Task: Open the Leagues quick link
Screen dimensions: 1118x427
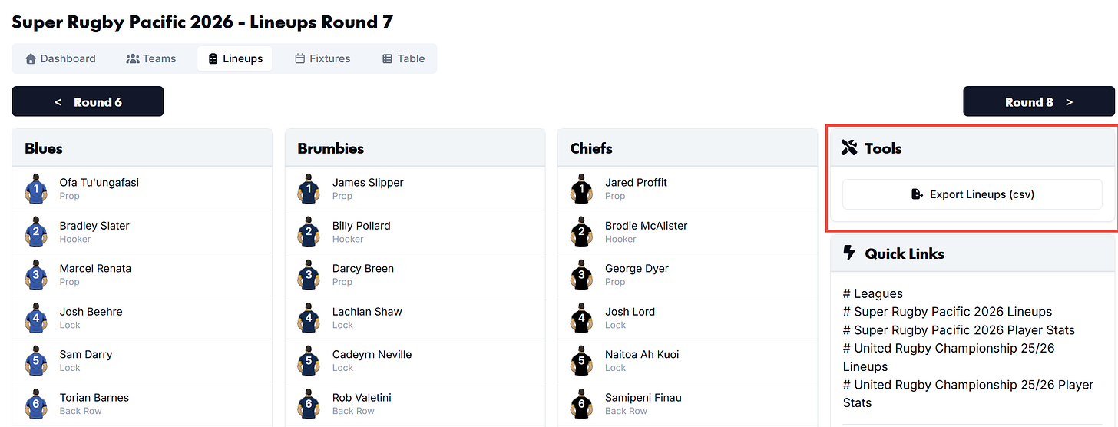Action: pos(873,293)
